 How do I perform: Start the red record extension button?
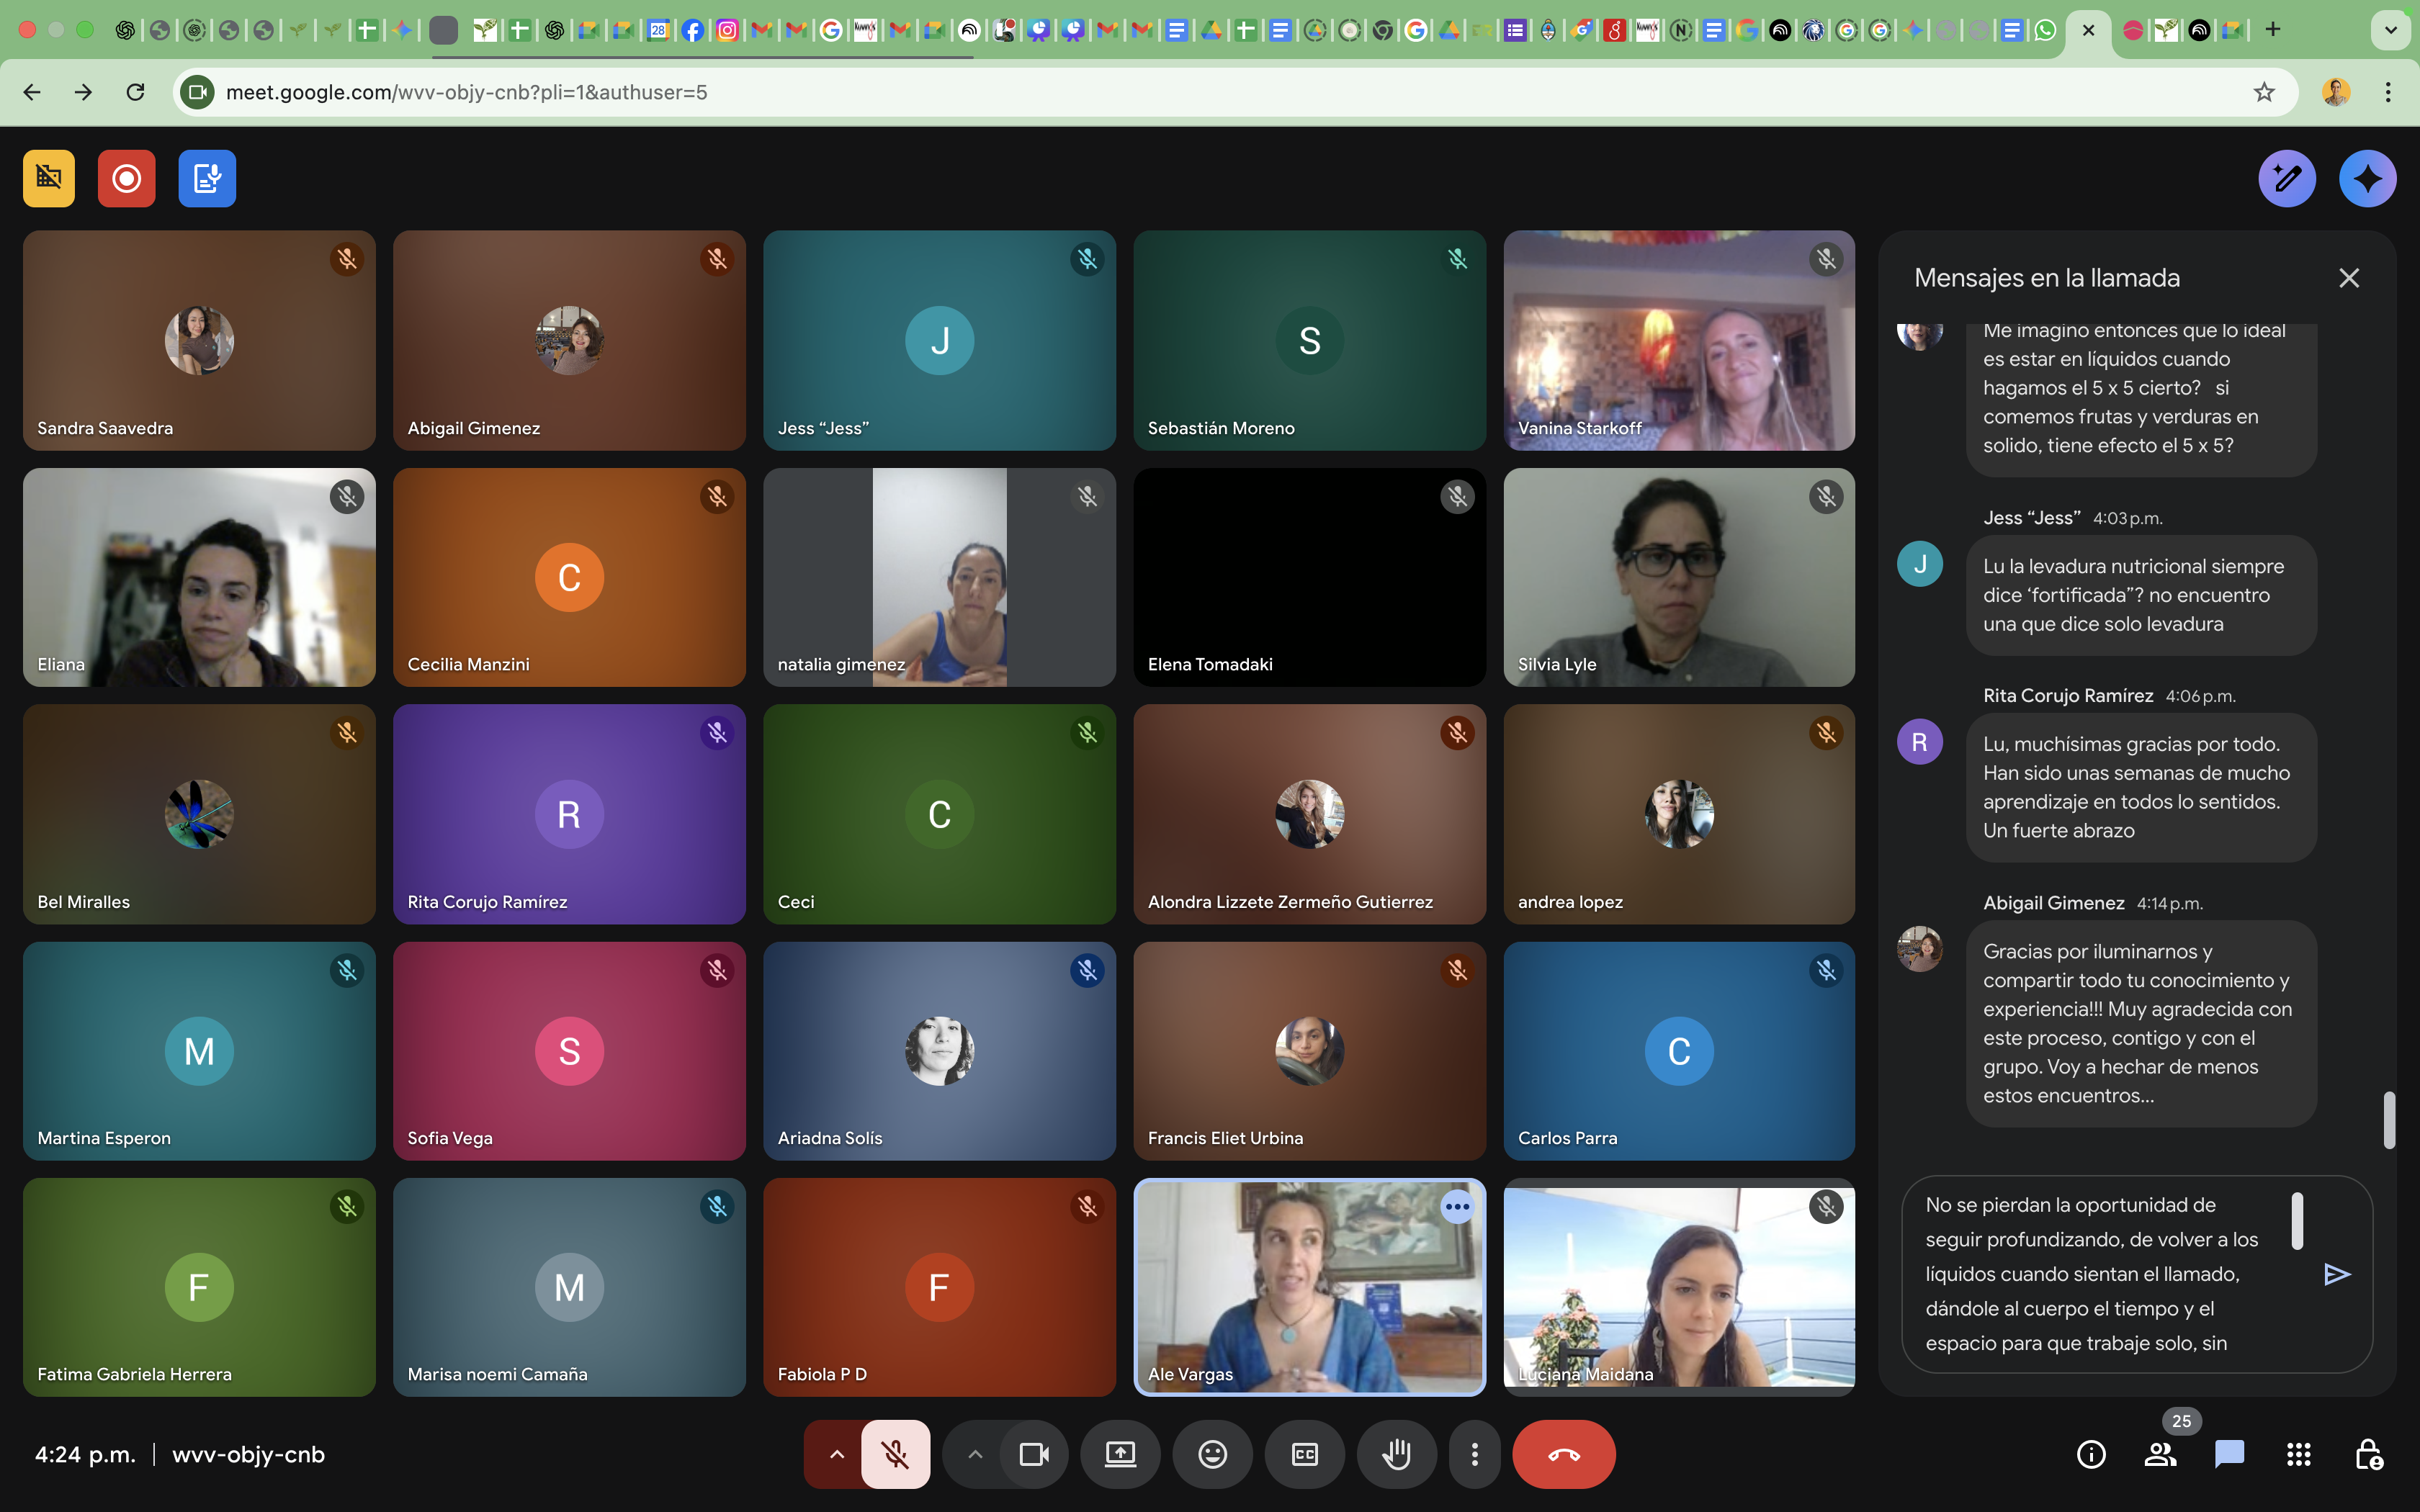127,179
